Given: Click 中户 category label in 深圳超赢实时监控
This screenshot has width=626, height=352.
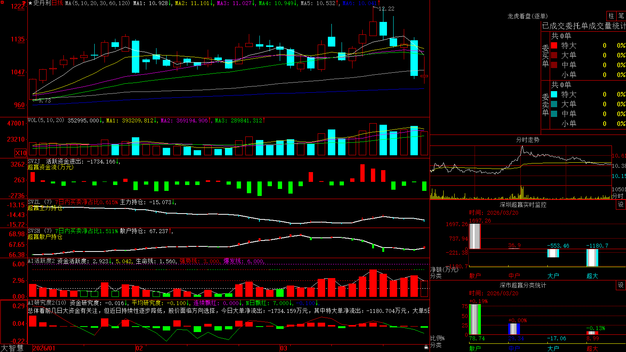Looking at the screenshot, I should [x=514, y=276].
